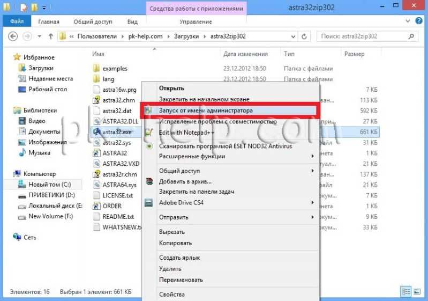The width and height of the screenshot is (428, 301).
Task: Open the examples folder icon
Action: tap(96, 69)
